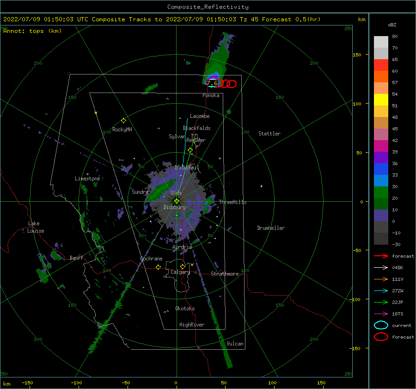The height and width of the screenshot is (389, 416).
Task: Click the Limestone label
Action: tap(87, 179)
